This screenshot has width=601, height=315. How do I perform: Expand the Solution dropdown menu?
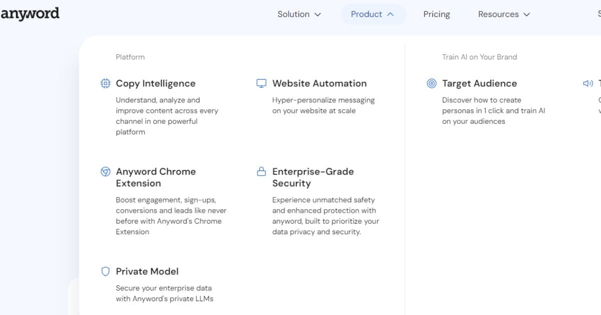[299, 14]
